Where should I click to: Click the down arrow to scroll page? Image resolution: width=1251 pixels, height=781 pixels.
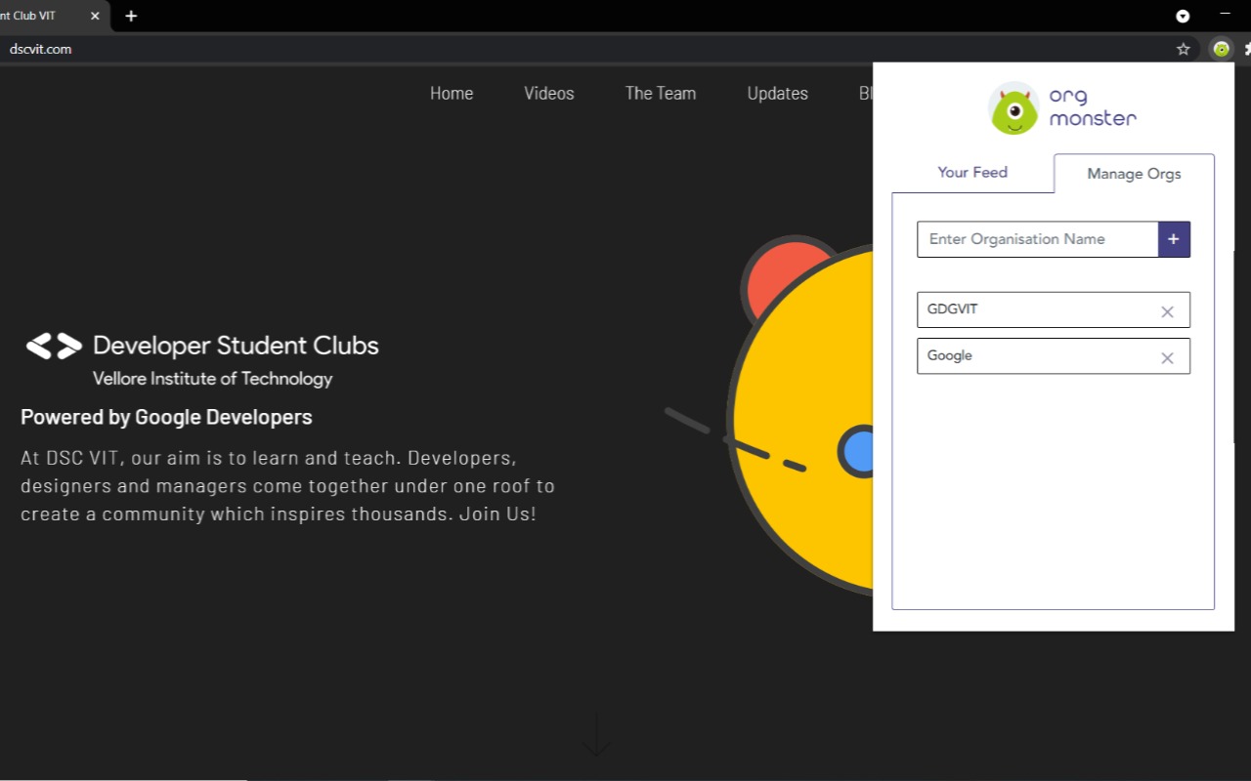(596, 734)
